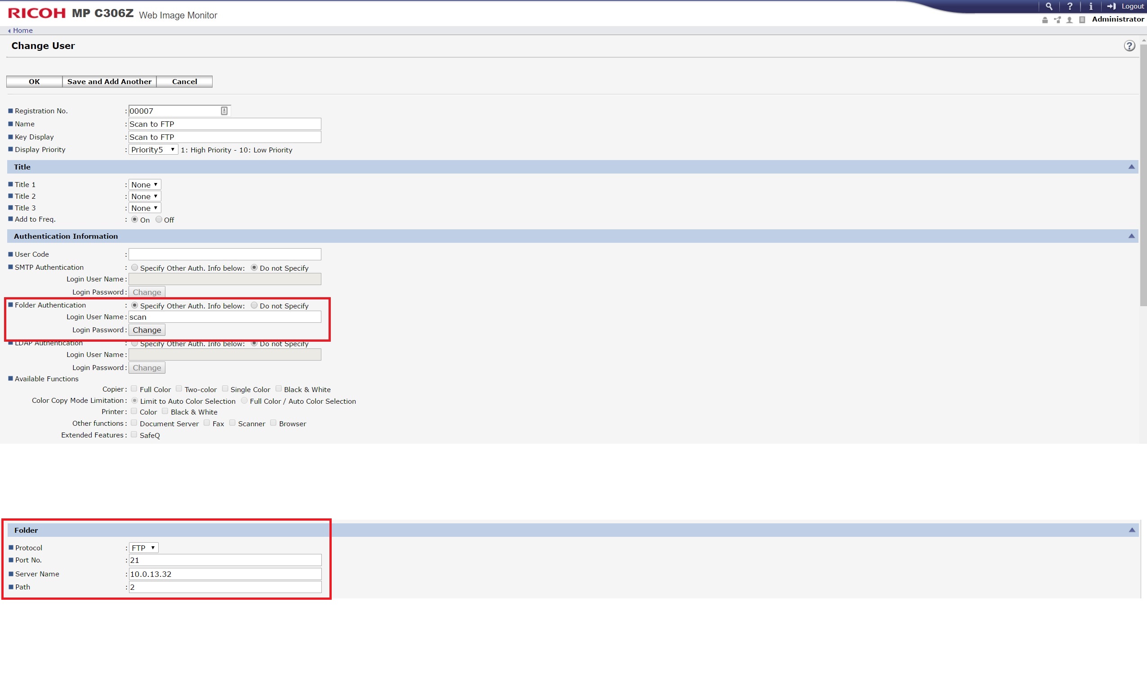This screenshot has height=678, width=1147.
Task: Click the user silhouette icon beside Administrator
Action: pyautogui.click(x=1069, y=20)
